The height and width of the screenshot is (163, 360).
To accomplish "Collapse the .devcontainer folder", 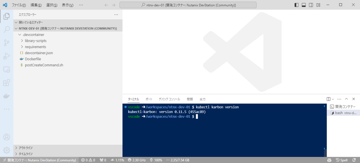I will point(68,35).
